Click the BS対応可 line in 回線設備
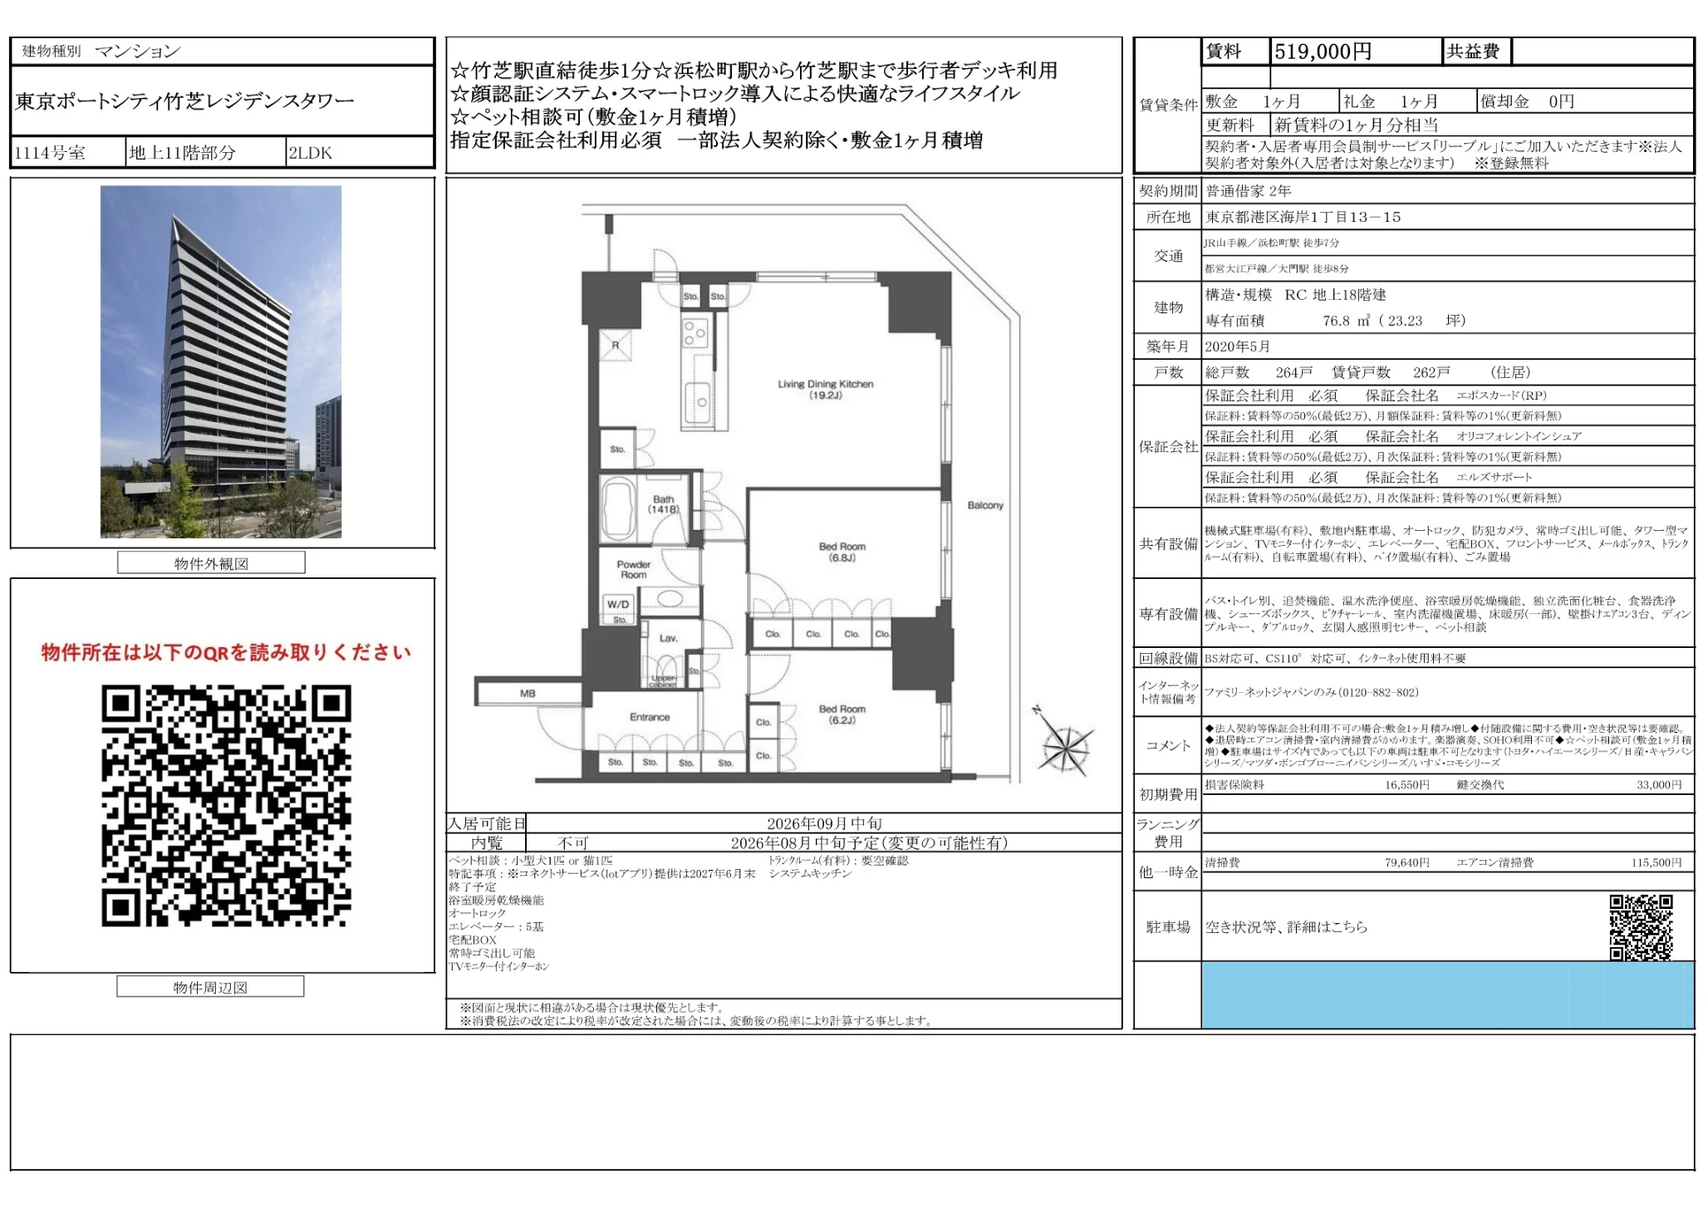 point(1336,658)
